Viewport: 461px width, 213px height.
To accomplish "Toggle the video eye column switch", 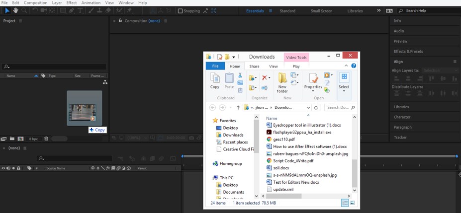I will click(x=3, y=168).
